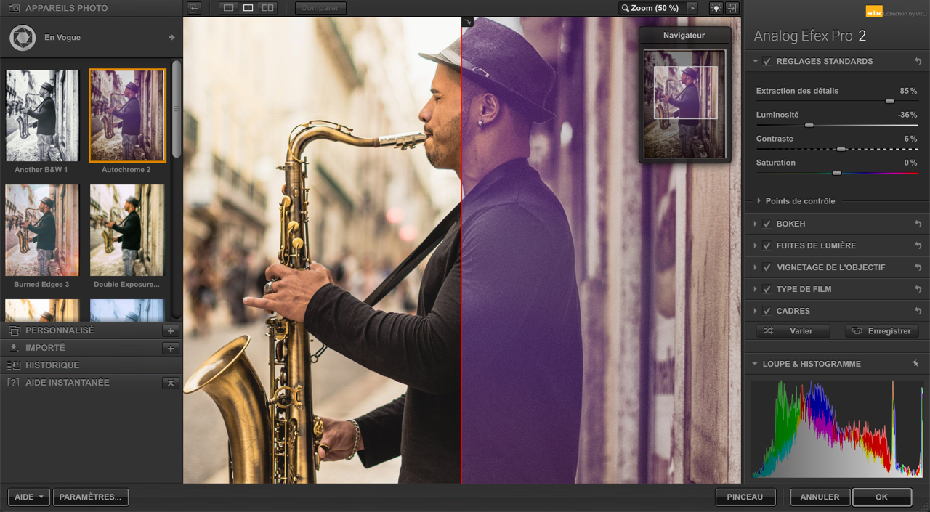Pin the Loupe & Histogramme panel
Screen dimensions: 930x512
tap(915, 364)
